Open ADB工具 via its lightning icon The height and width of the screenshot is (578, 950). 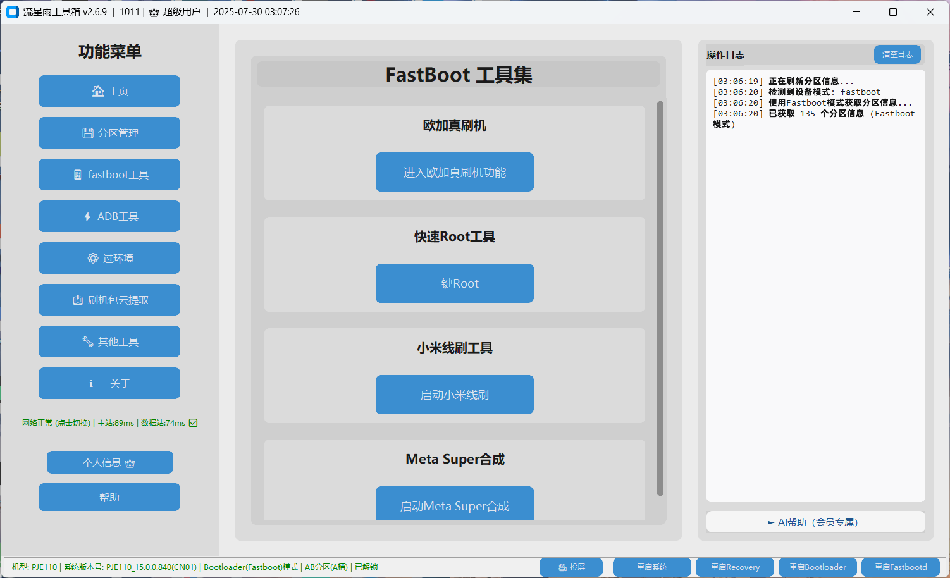(87, 216)
